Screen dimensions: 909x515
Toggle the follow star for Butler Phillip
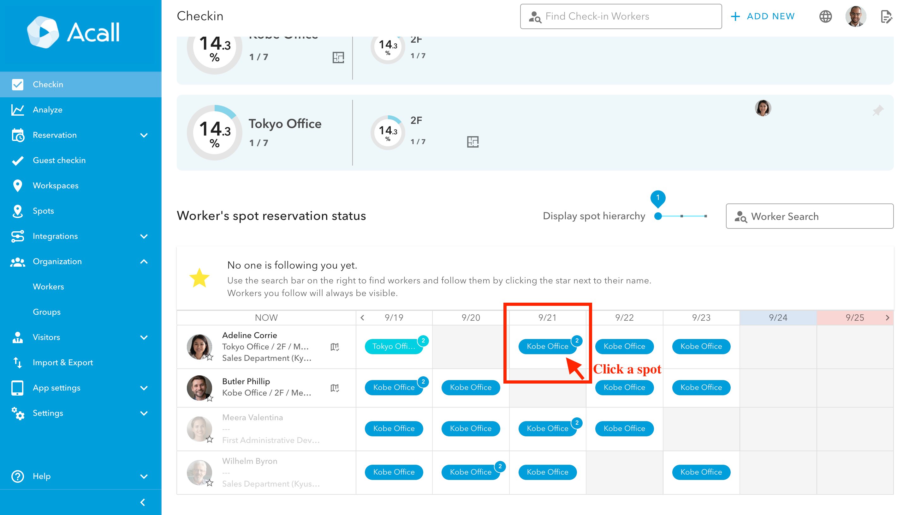click(x=210, y=399)
